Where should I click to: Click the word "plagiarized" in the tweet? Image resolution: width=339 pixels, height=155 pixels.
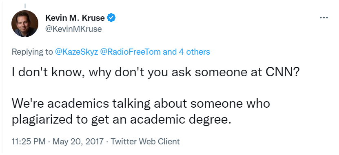[42, 120]
